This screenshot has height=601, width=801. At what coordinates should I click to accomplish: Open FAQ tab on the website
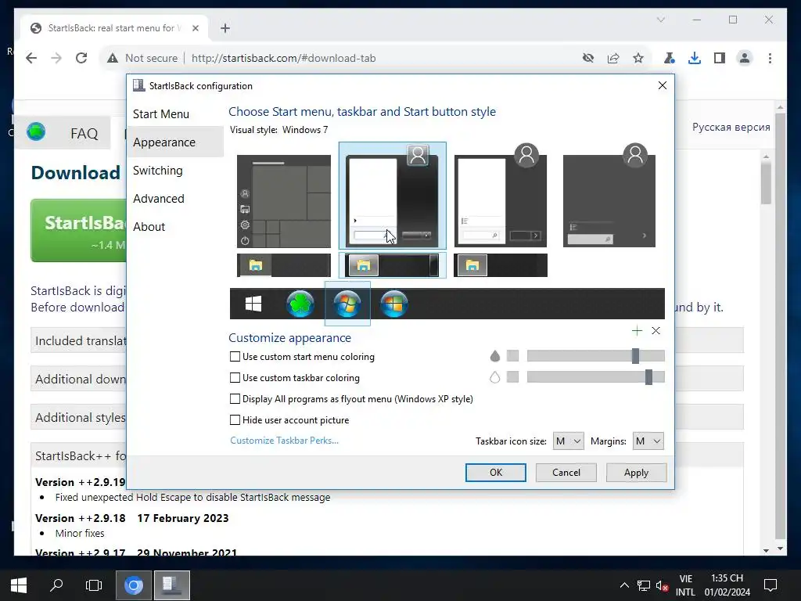(x=84, y=133)
